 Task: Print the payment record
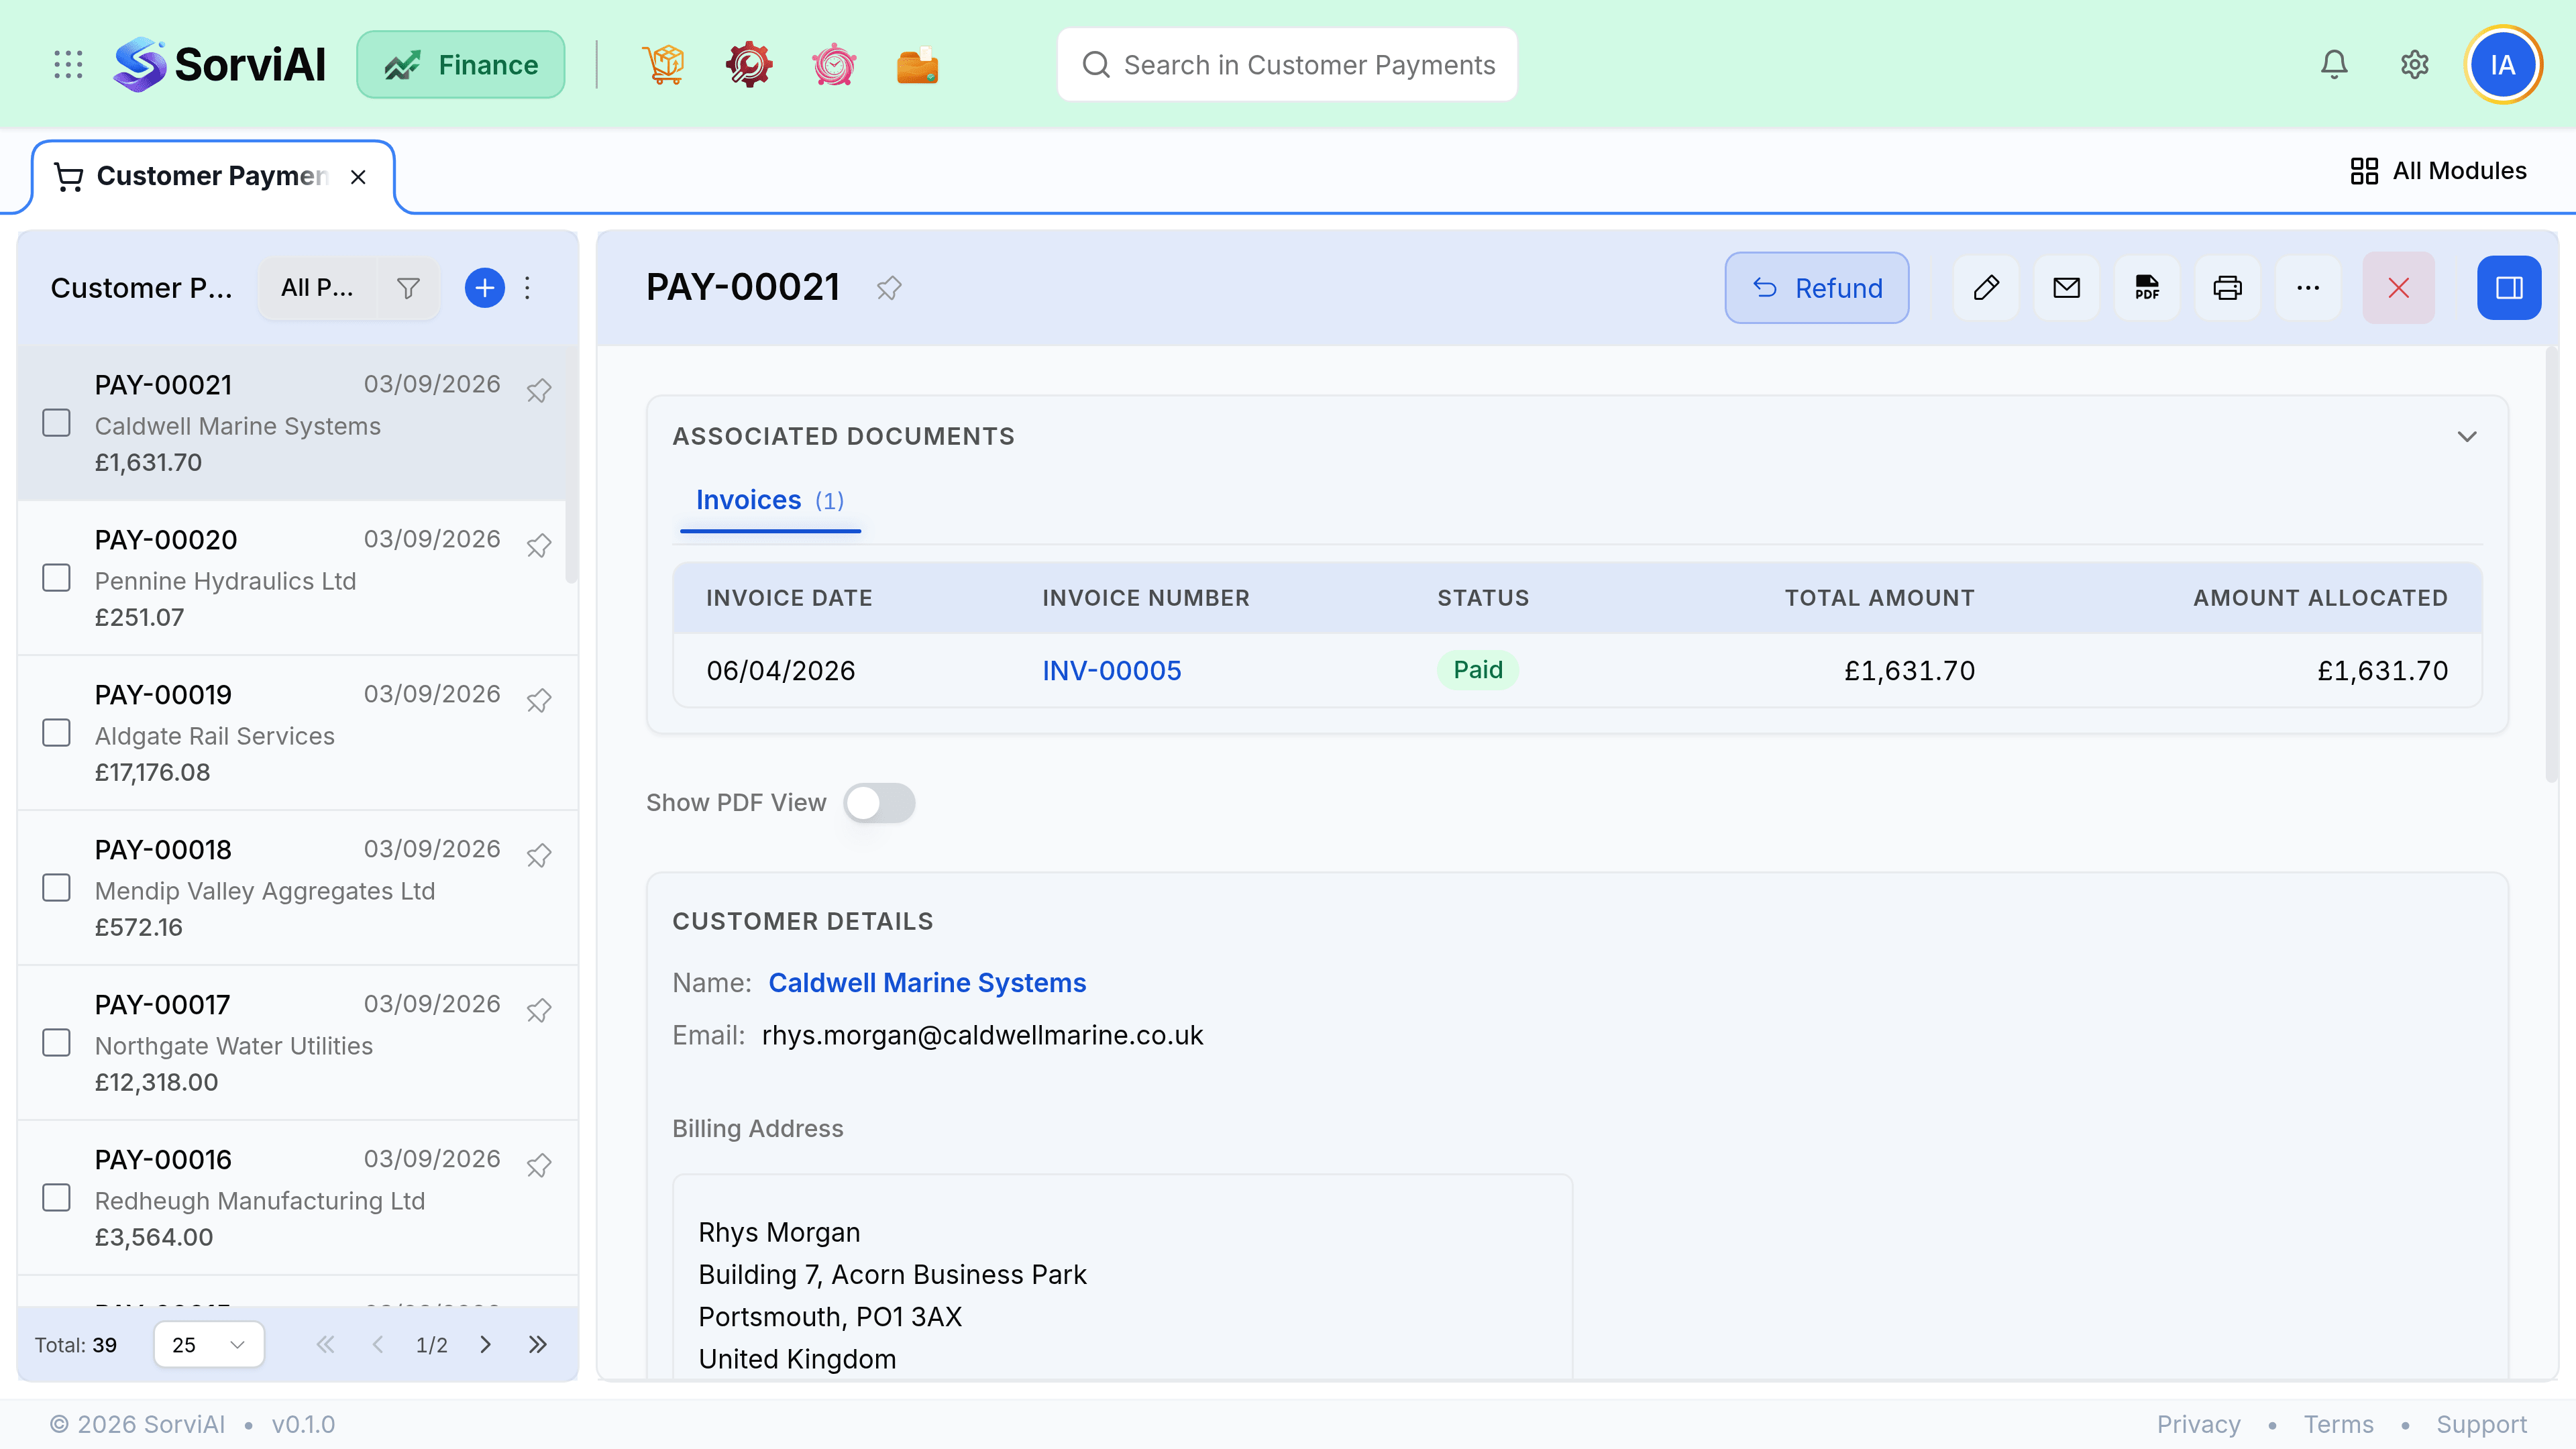pos(2227,288)
